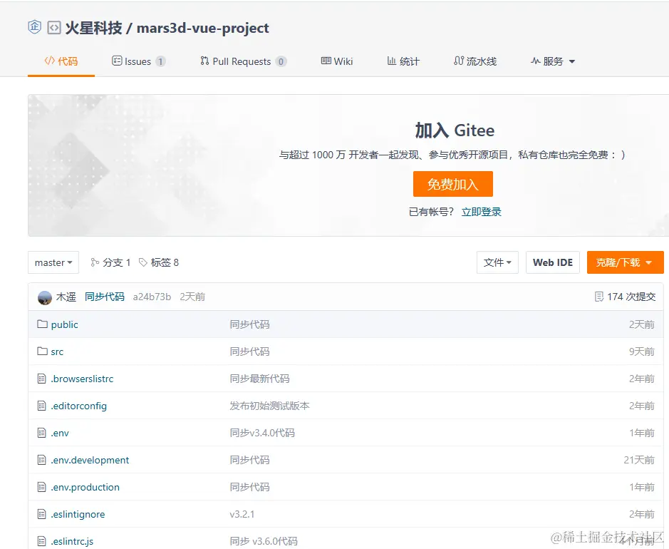Open the .env.production file
This screenshot has height=549, width=669.
[x=85, y=488]
